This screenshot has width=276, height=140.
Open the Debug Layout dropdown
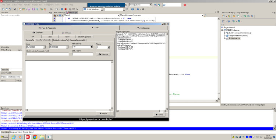click(151, 5)
